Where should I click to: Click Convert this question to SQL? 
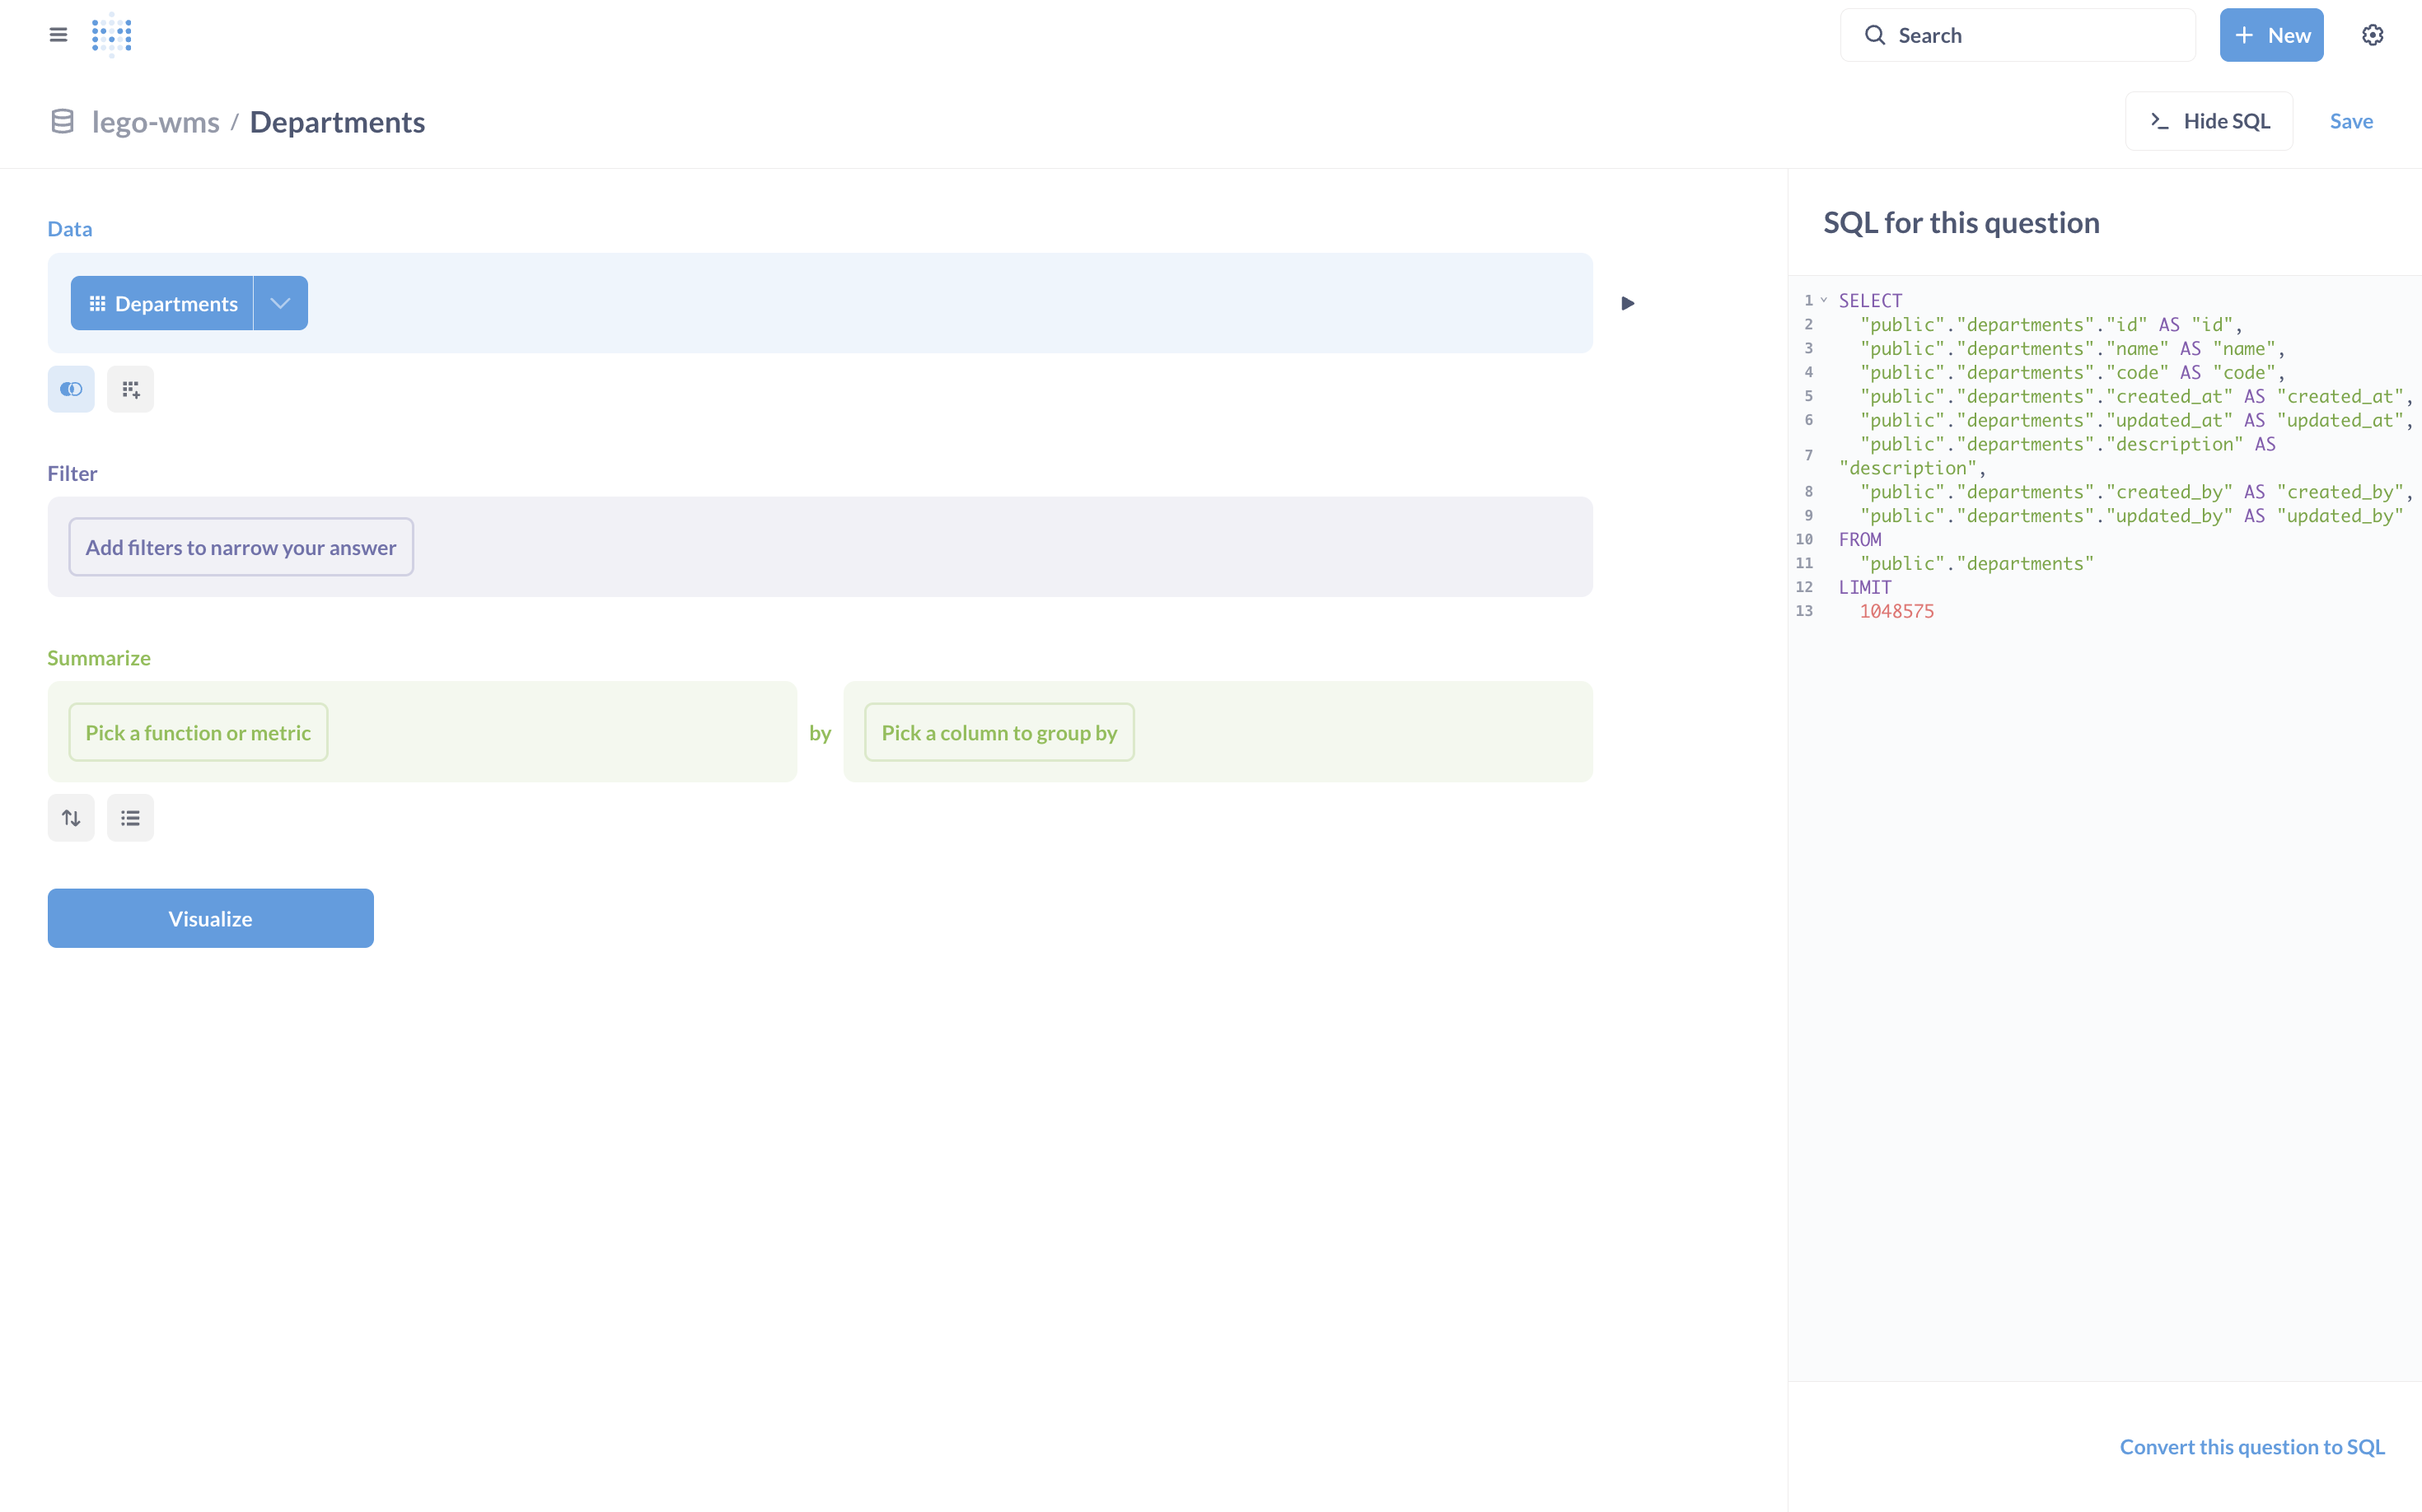[2251, 1446]
